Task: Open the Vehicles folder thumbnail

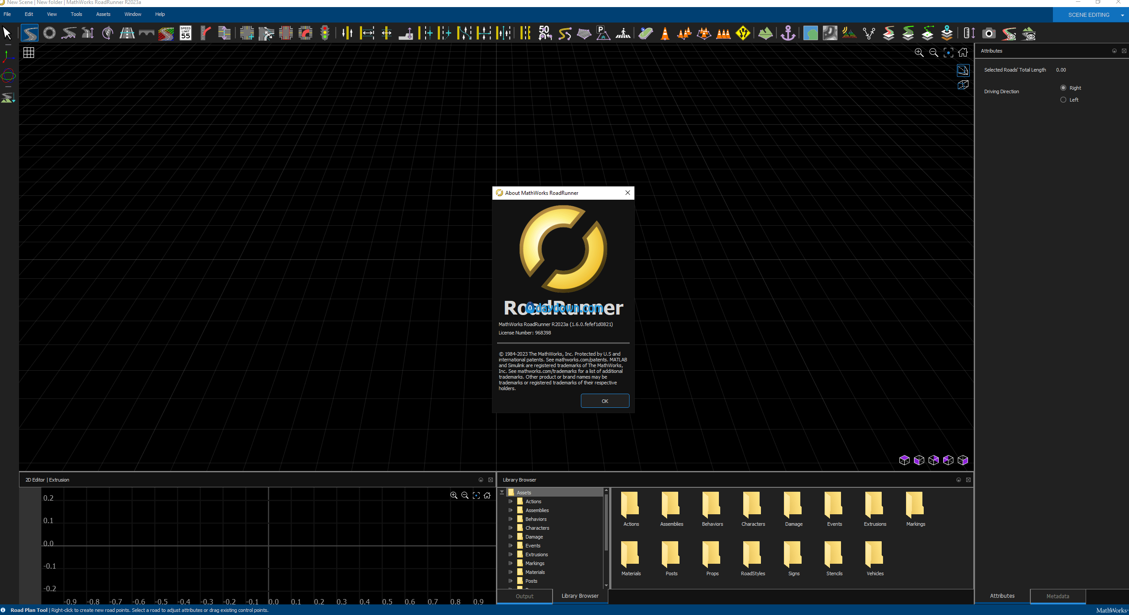Action: [875, 559]
